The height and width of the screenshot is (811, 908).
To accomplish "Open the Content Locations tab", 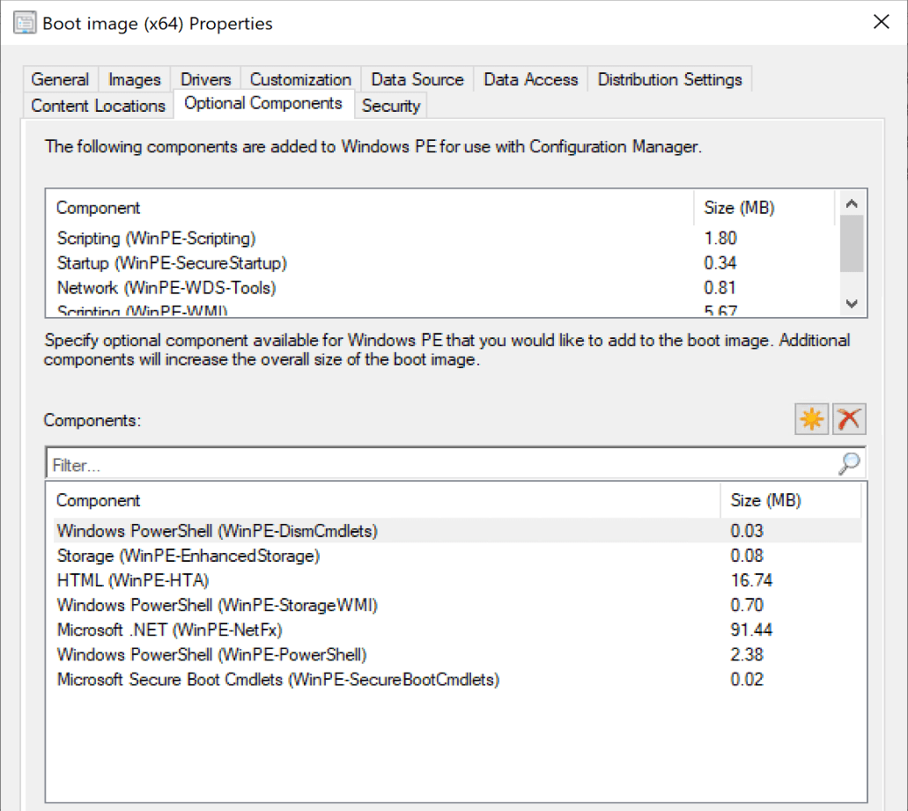I will coord(97,105).
